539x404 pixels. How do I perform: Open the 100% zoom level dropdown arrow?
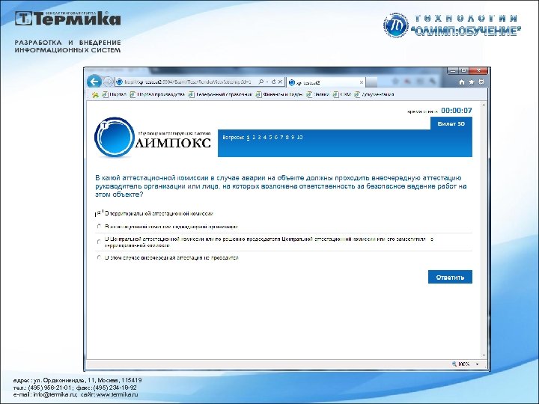(477, 364)
